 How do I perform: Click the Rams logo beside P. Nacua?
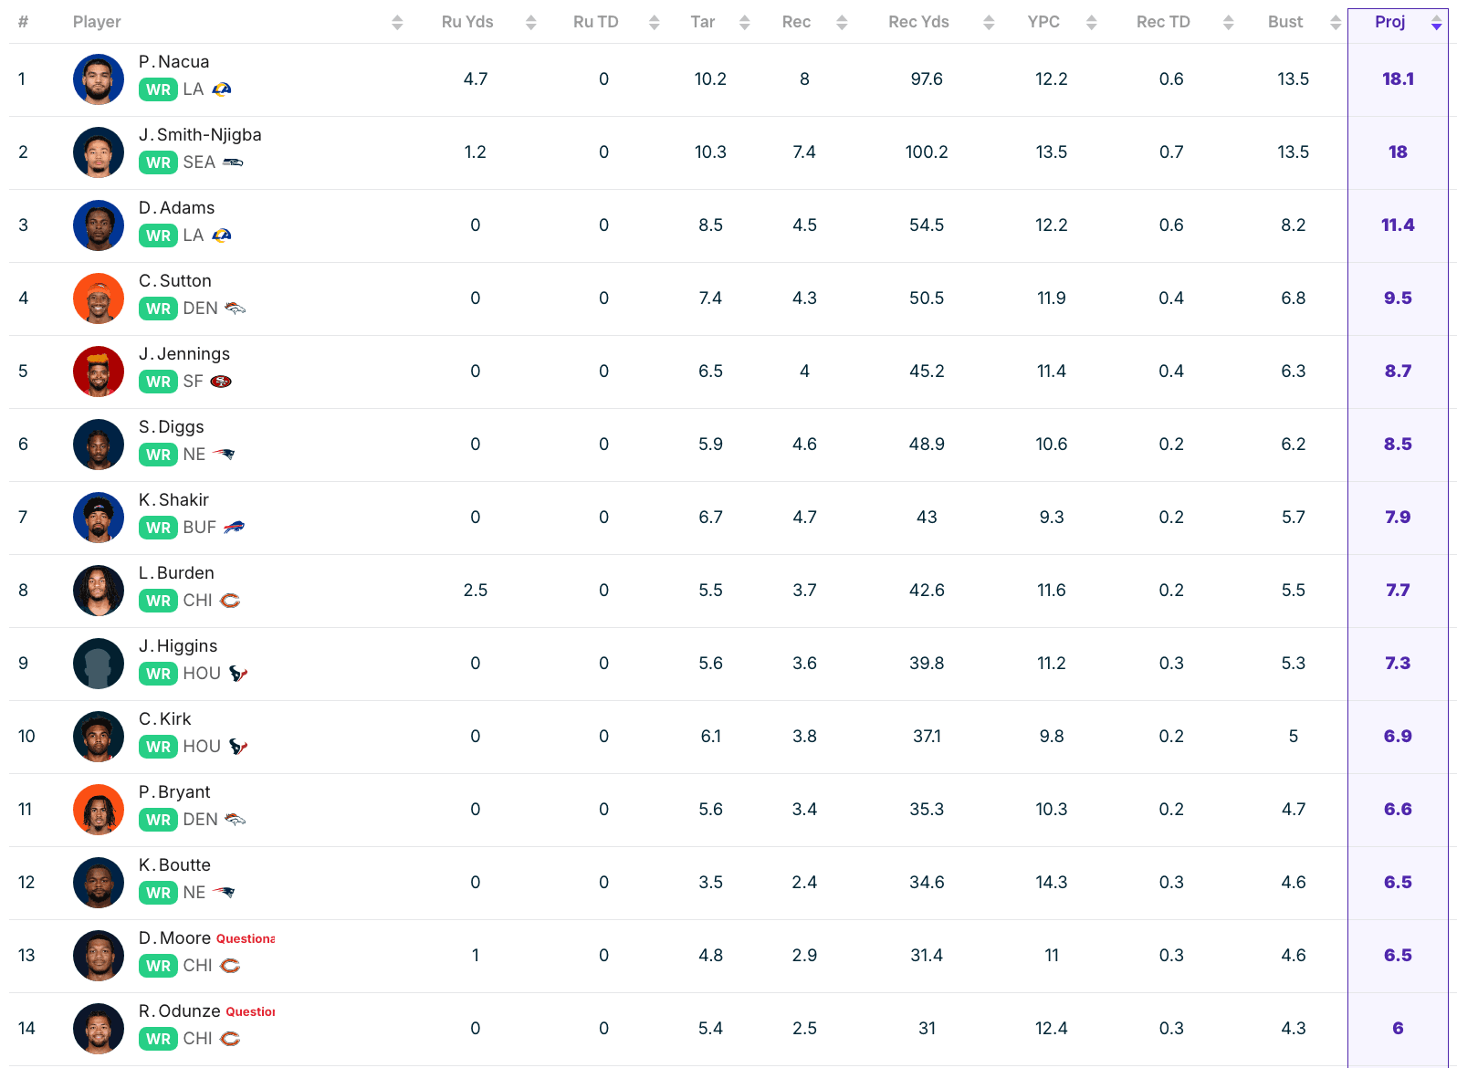coord(222,89)
